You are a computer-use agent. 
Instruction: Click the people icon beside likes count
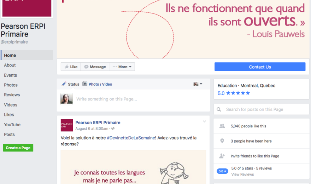[x=222, y=126]
